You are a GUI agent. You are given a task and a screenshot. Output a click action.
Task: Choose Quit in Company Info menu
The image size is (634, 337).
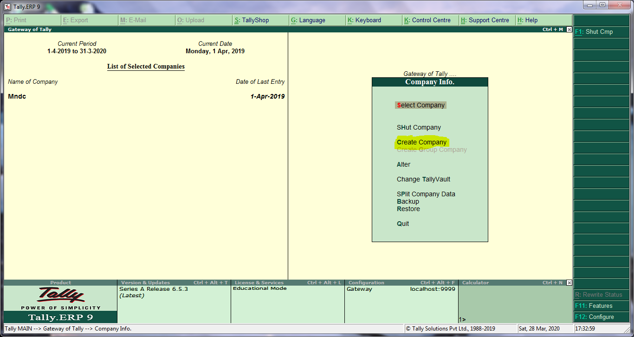click(403, 224)
